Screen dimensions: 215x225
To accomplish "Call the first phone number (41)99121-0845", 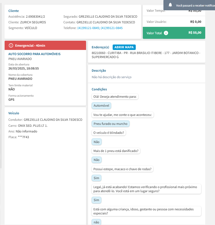I will click(88, 28).
